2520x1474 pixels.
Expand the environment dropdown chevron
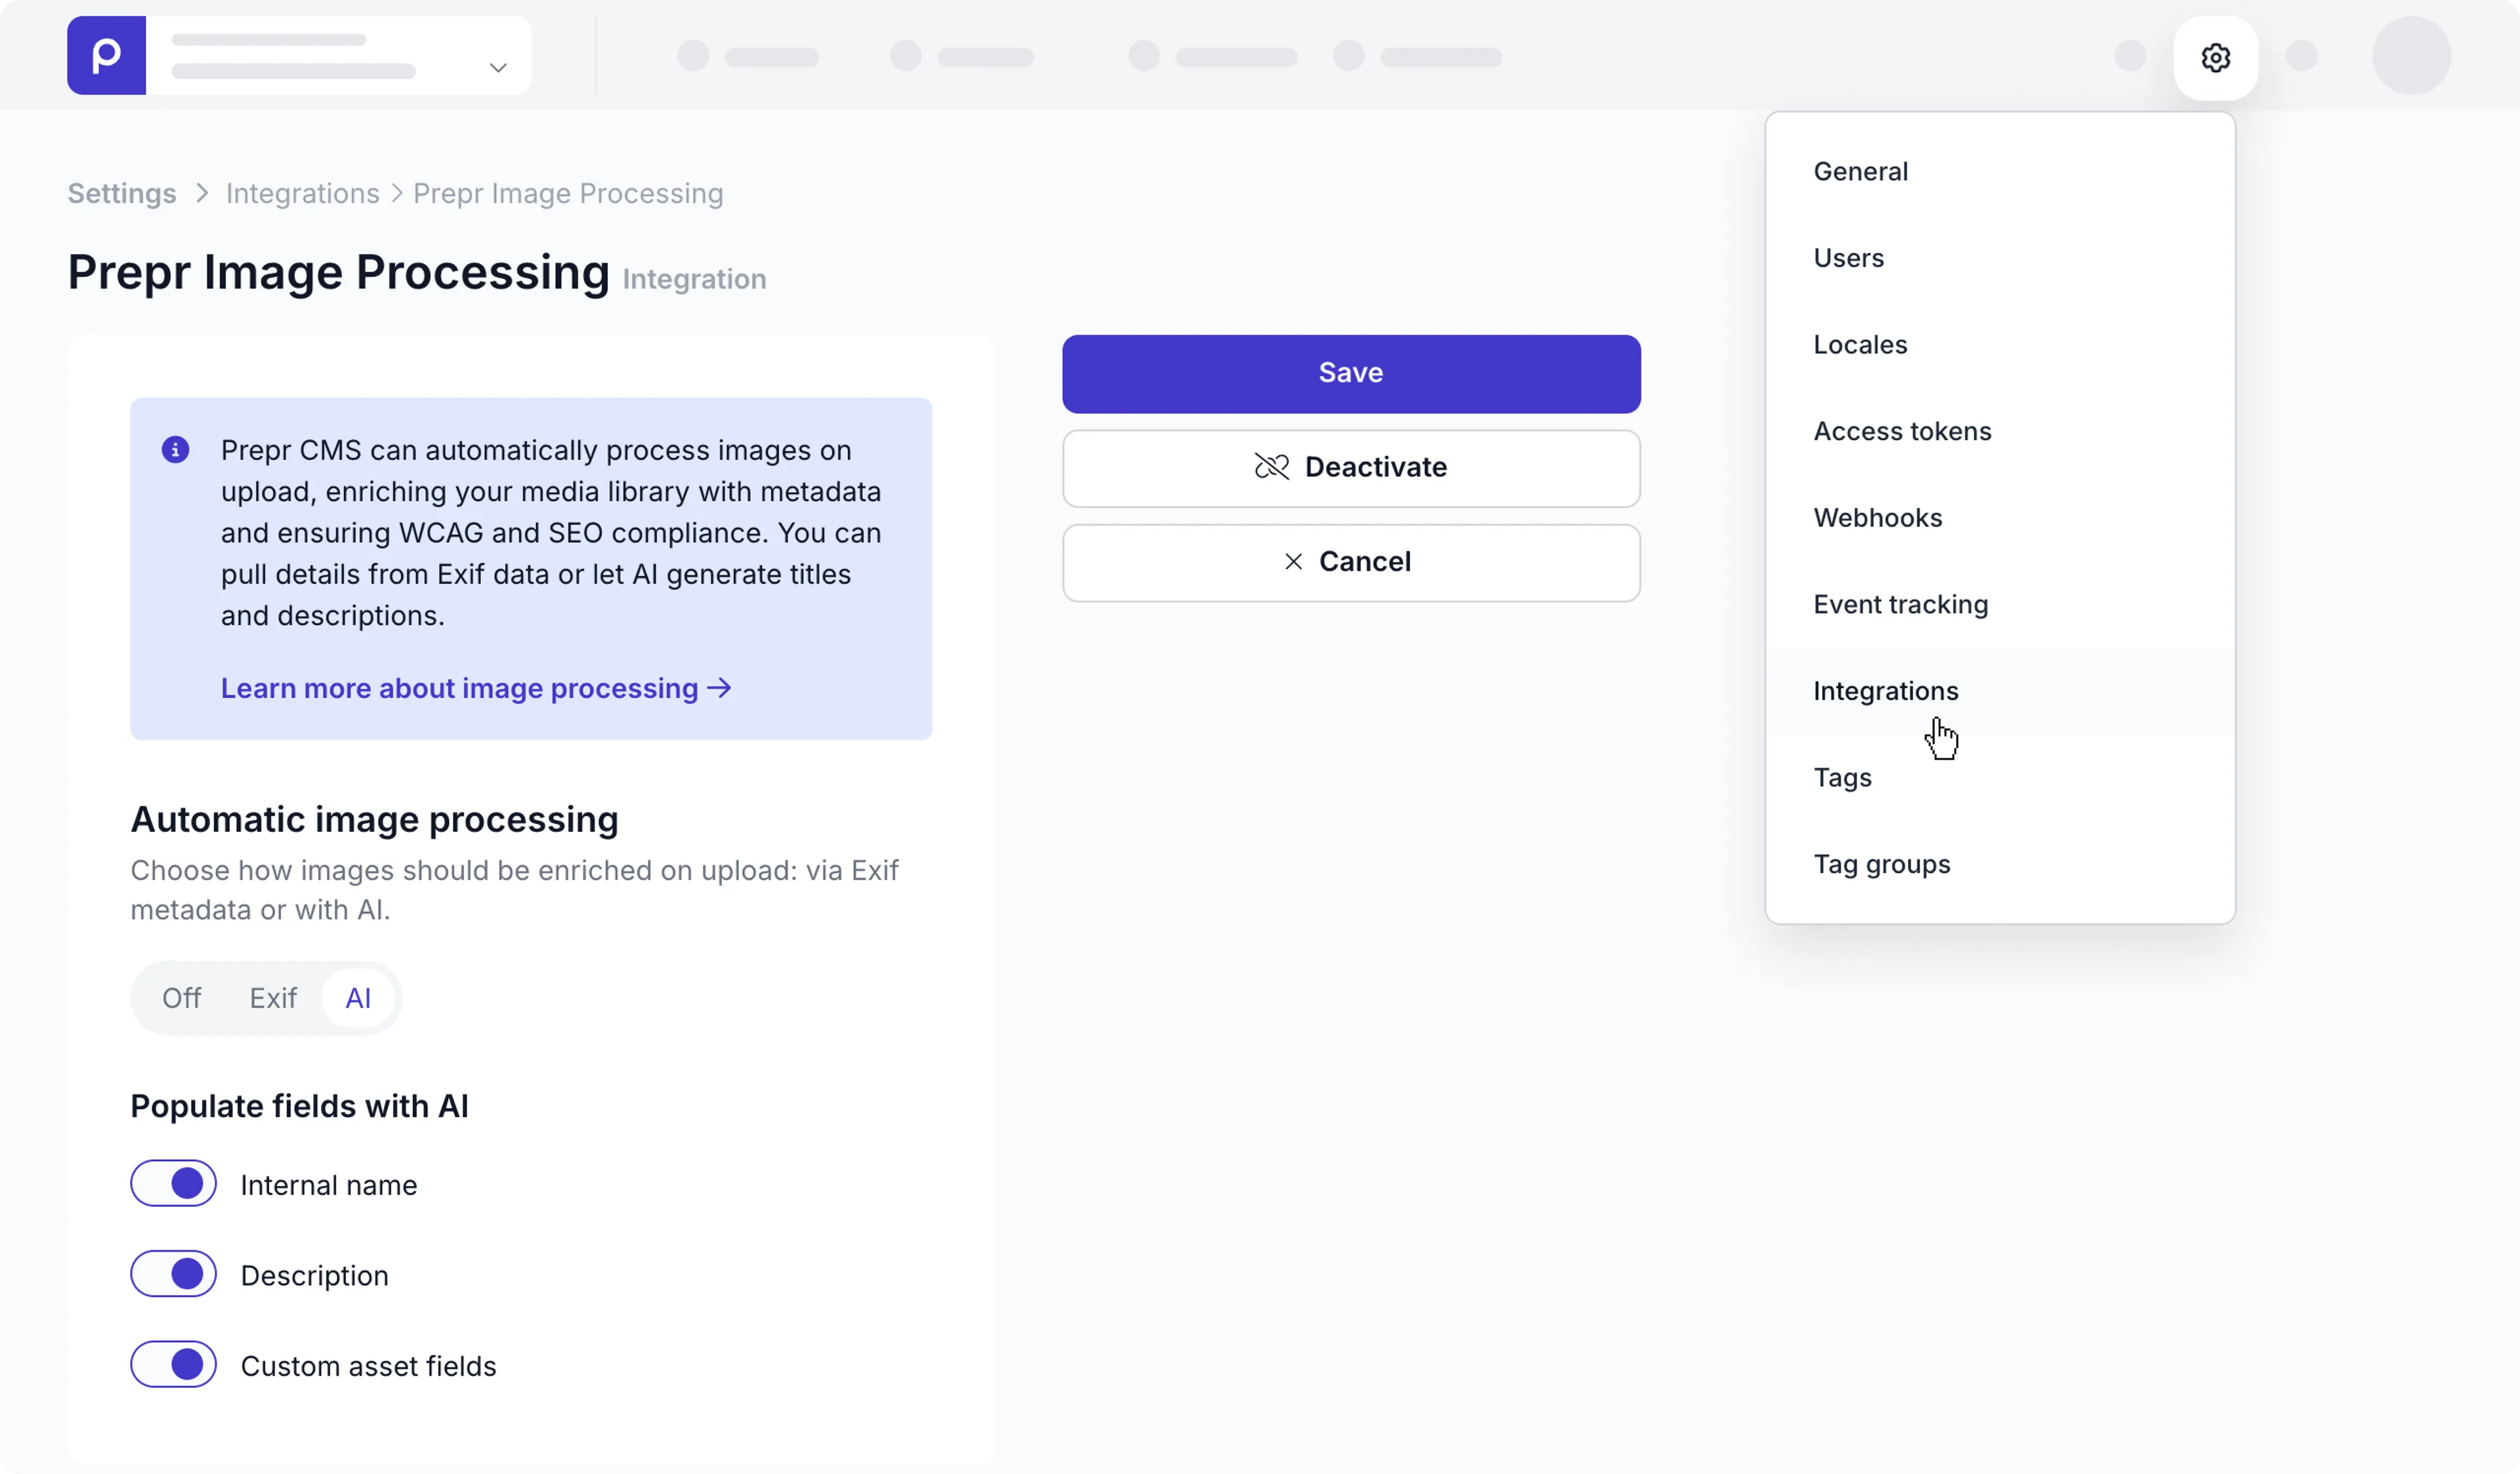coord(498,68)
